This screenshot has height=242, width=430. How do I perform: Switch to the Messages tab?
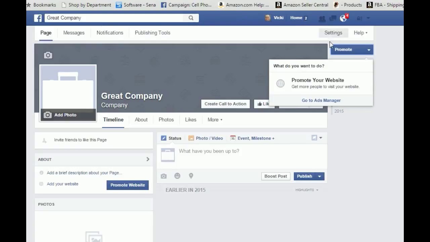pos(74,33)
